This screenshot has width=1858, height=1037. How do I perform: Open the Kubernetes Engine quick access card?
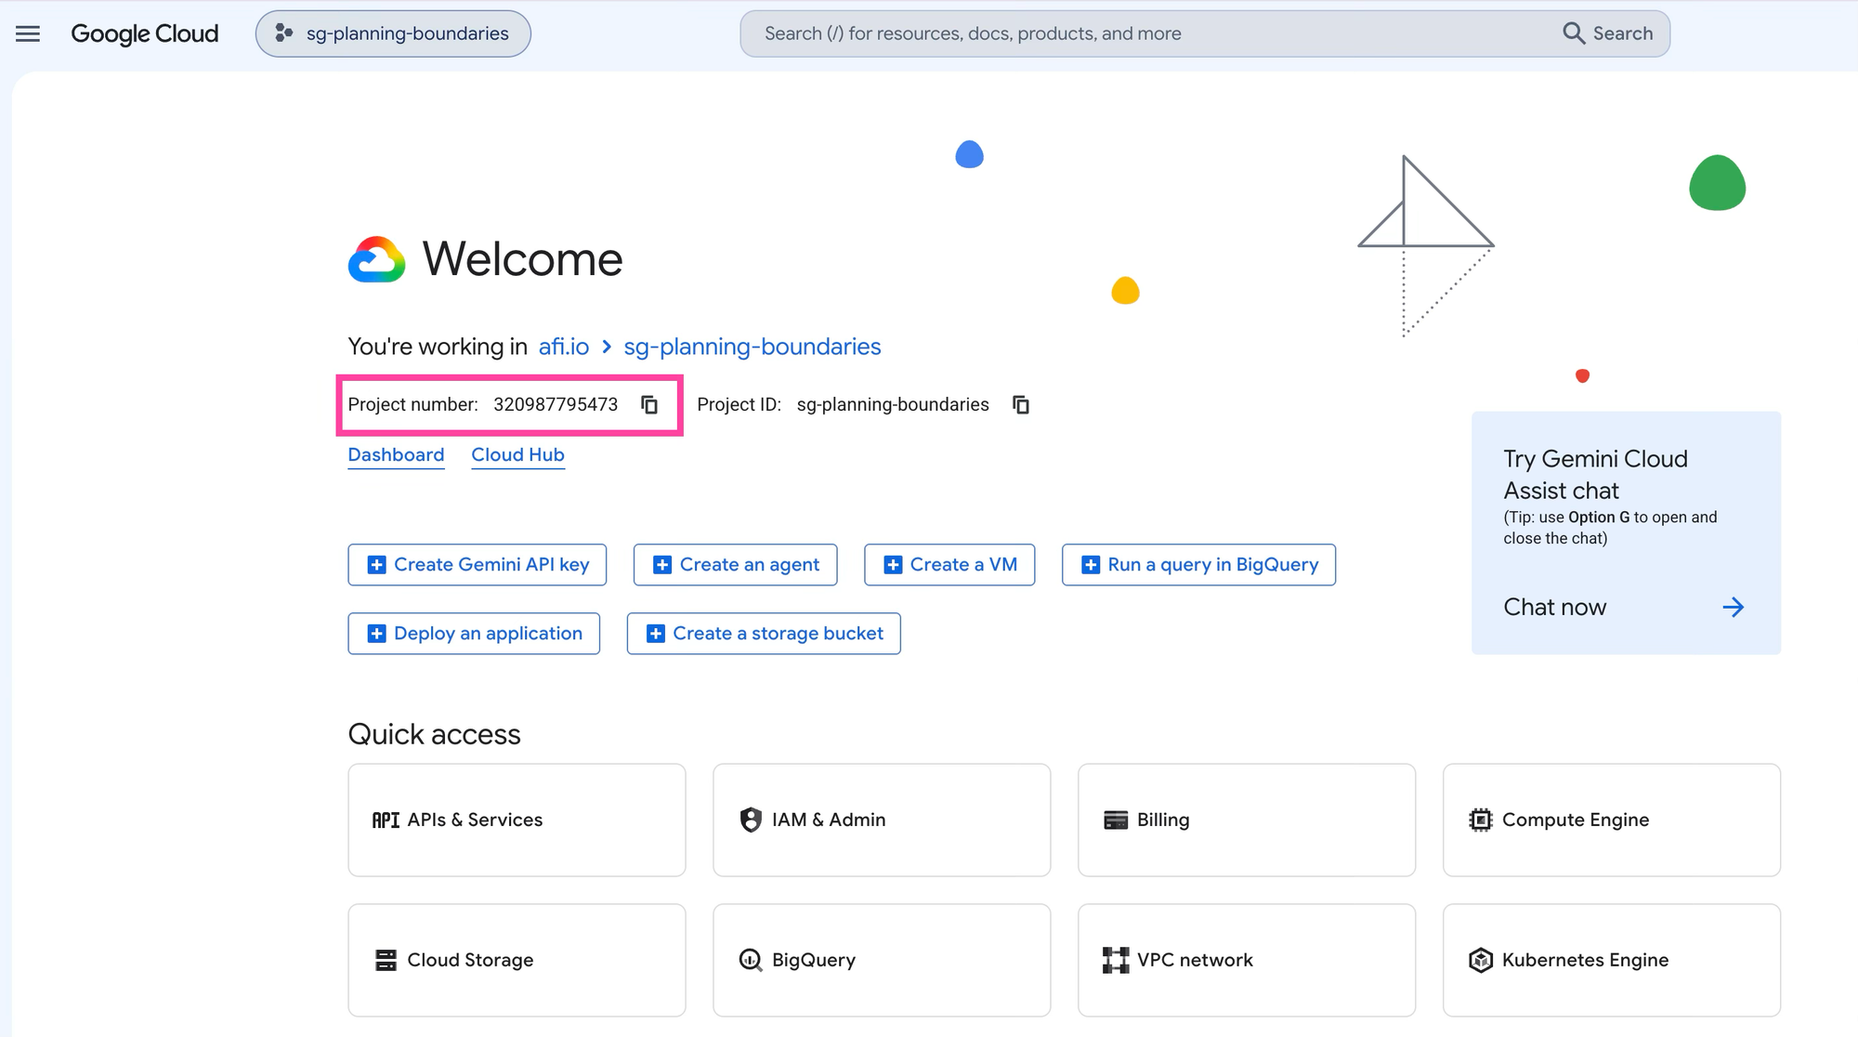pos(1612,961)
